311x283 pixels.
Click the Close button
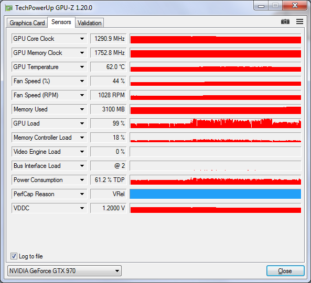[x=285, y=271]
